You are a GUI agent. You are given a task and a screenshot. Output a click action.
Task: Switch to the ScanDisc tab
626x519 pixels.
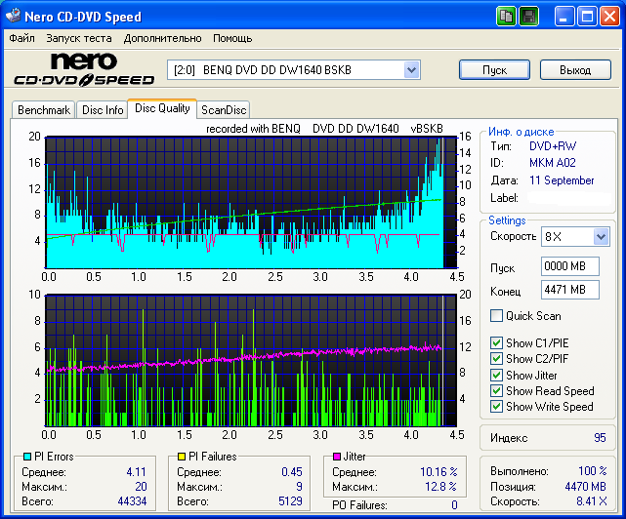click(224, 110)
